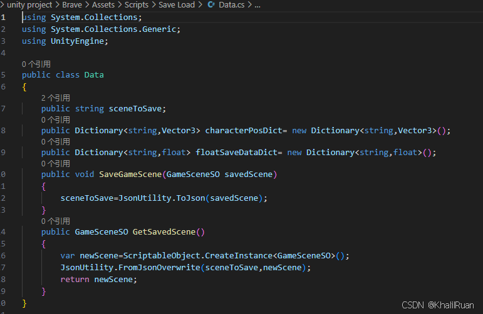Open the 'Assets' breadcrumb folder

[103, 4]
